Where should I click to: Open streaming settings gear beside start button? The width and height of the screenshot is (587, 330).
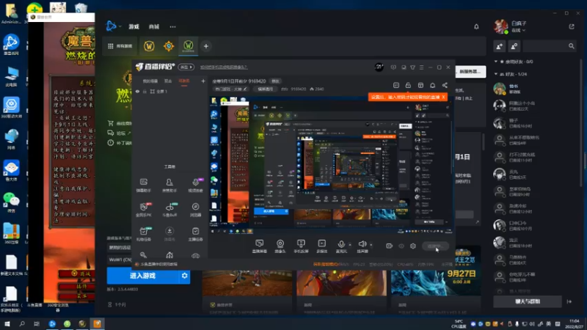[413, 246]
